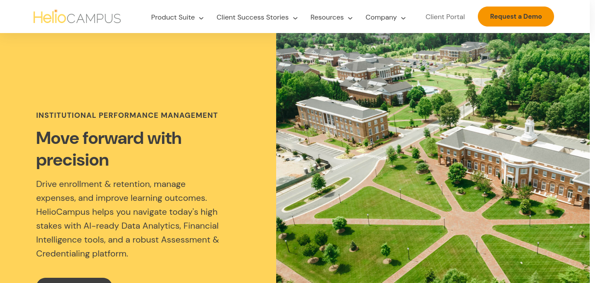Screen dimensions: 595x283
Task: Expand the Company chevron arrow
Action: point(403,18)
